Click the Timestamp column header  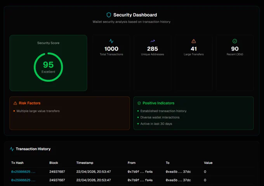point(85,163)
